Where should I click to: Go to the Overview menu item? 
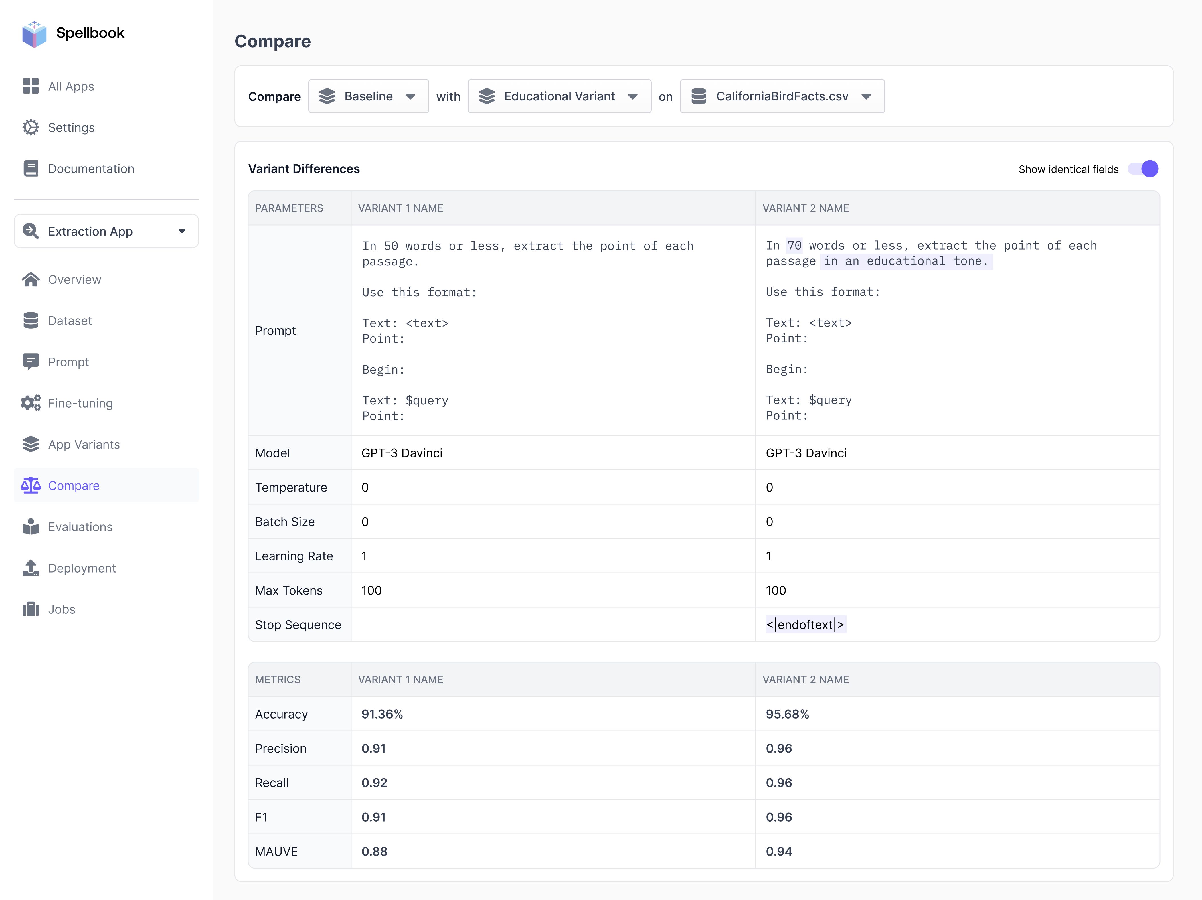(x=74, y=279)
